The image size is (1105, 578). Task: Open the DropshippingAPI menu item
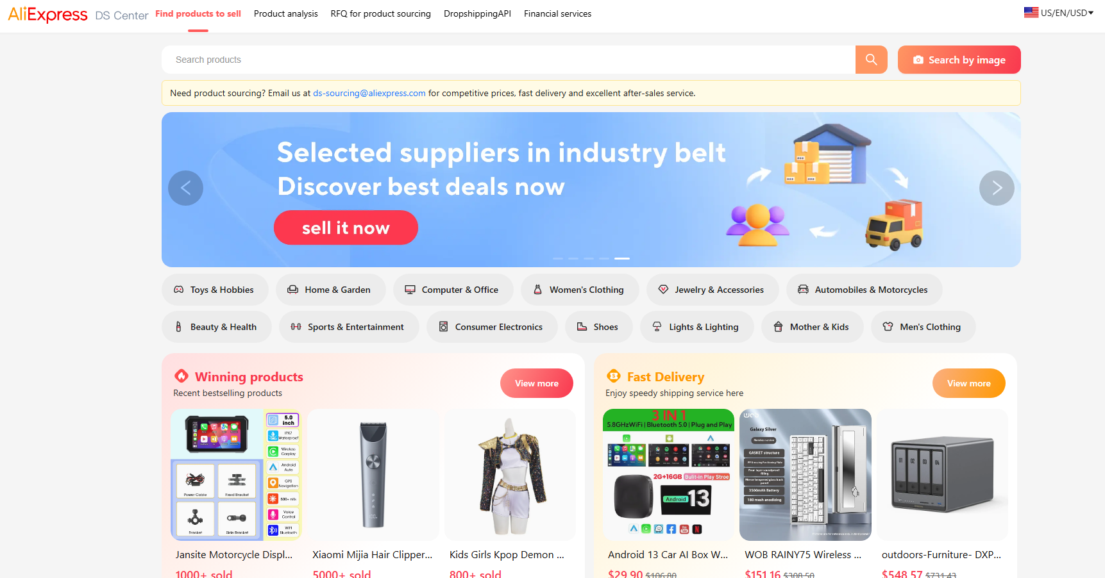coord(477,13)
